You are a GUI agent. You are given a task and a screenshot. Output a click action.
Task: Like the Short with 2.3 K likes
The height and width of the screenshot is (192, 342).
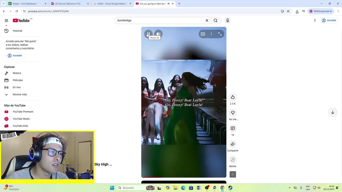[233, 97]
